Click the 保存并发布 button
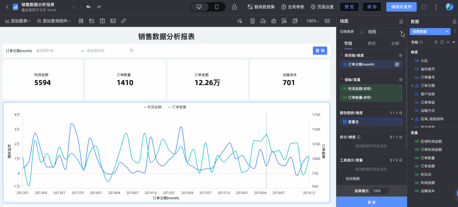This screenshot has height=207, width=458. [401, 7]
